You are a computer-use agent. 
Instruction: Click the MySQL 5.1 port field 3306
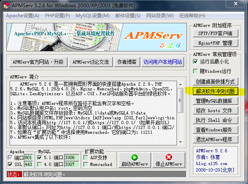pos(72,157)
